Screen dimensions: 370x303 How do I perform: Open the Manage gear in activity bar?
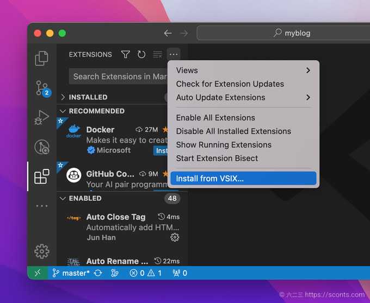point(42,251)
